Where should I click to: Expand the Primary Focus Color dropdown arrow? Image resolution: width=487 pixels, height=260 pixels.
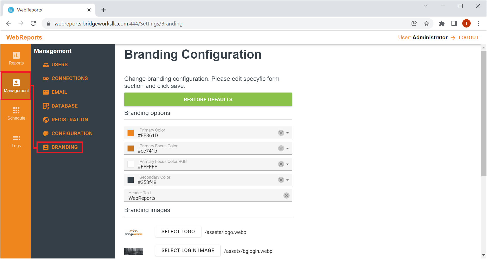(288, 149)
